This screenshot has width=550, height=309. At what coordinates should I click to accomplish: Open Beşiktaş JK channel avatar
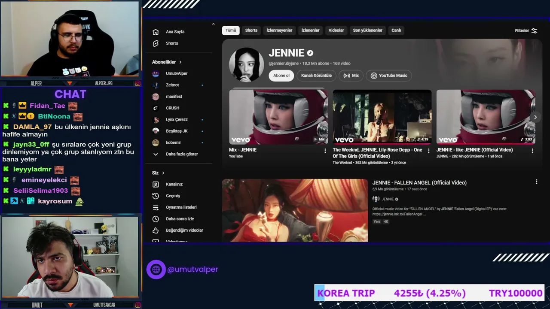coord(156,131)
